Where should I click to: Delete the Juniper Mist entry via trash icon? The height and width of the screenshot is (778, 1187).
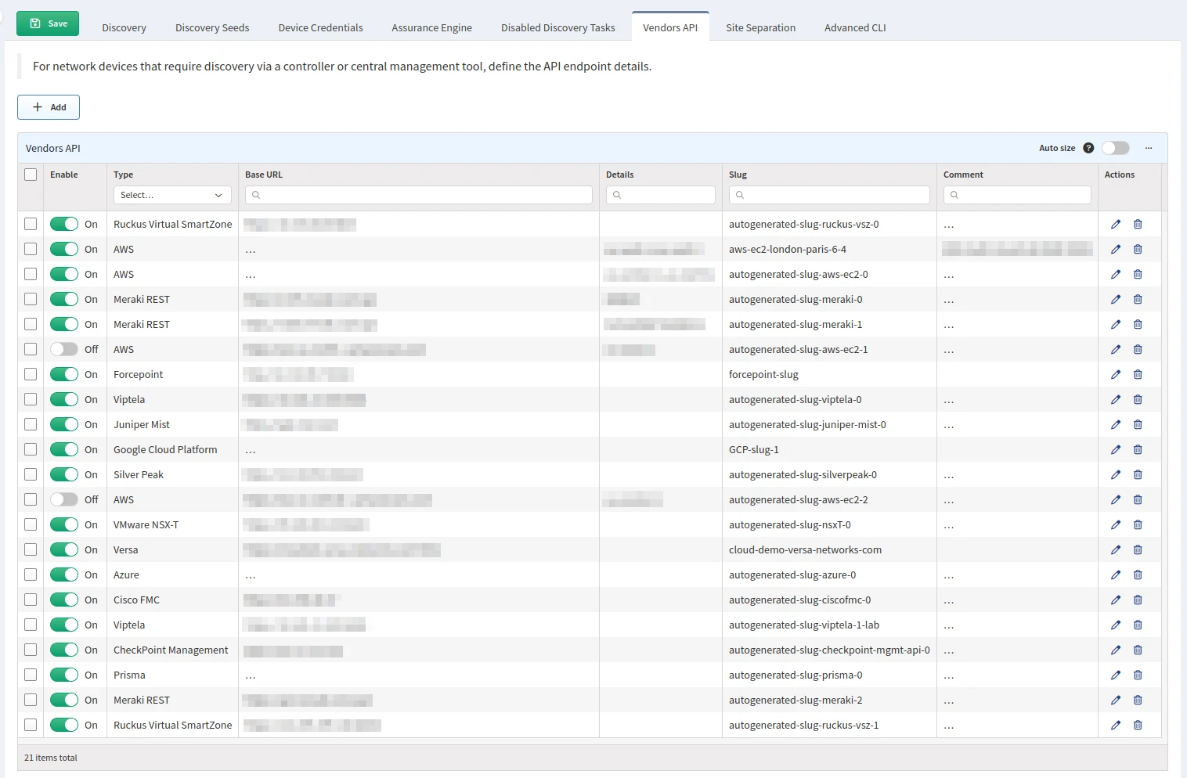click(1138, 425)
